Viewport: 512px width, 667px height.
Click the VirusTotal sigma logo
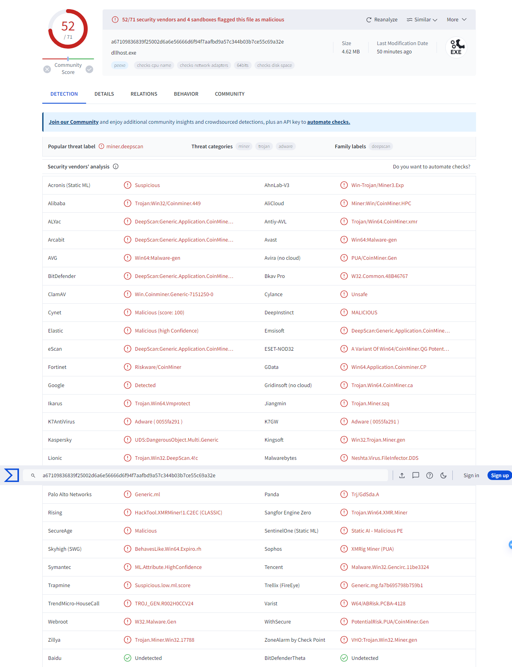pos(11,475)
